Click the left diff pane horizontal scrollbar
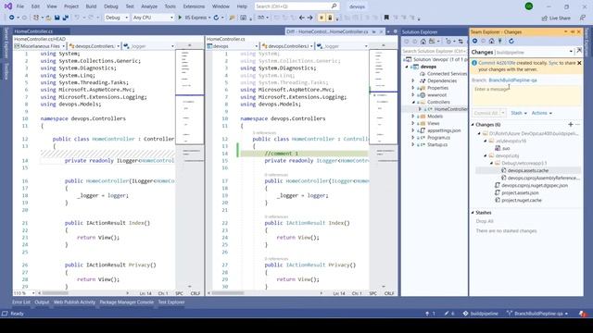The height and width of the screenshot is (333, 593). pyautogui.click(x=83, y=293)
